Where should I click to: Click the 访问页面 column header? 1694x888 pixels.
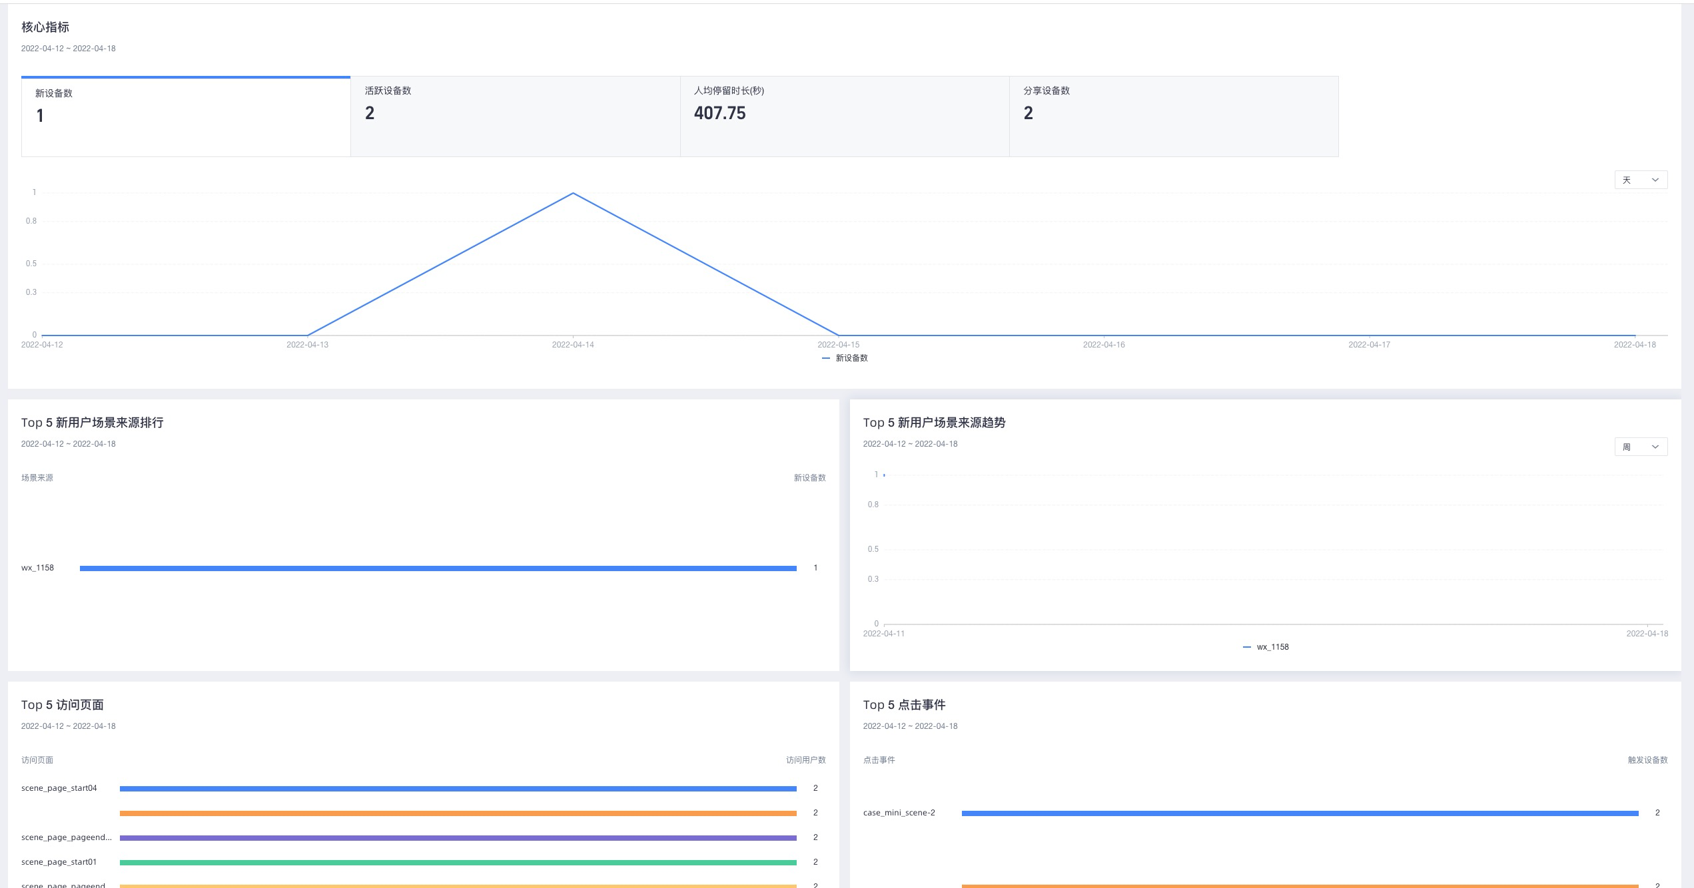[37, 760]
